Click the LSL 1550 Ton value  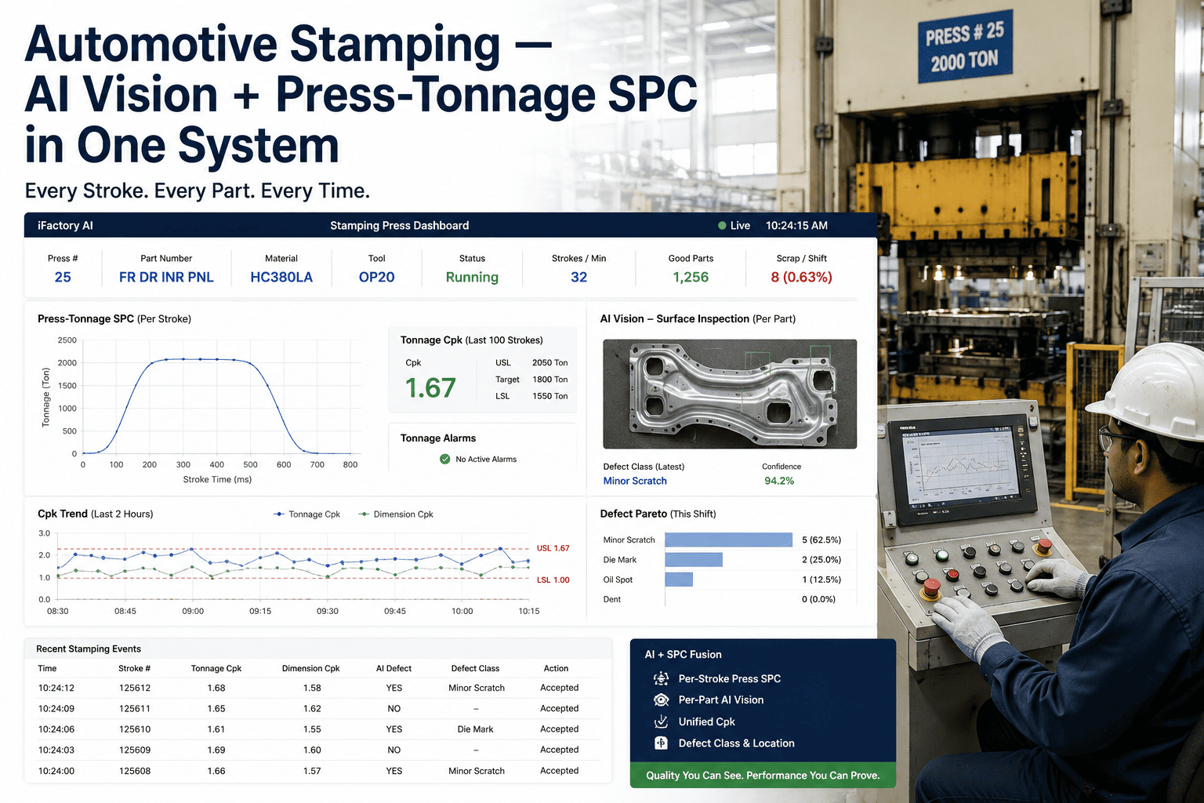coord(549,396)
